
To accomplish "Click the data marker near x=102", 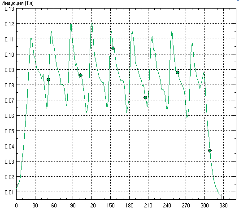I will coord(81,75).
